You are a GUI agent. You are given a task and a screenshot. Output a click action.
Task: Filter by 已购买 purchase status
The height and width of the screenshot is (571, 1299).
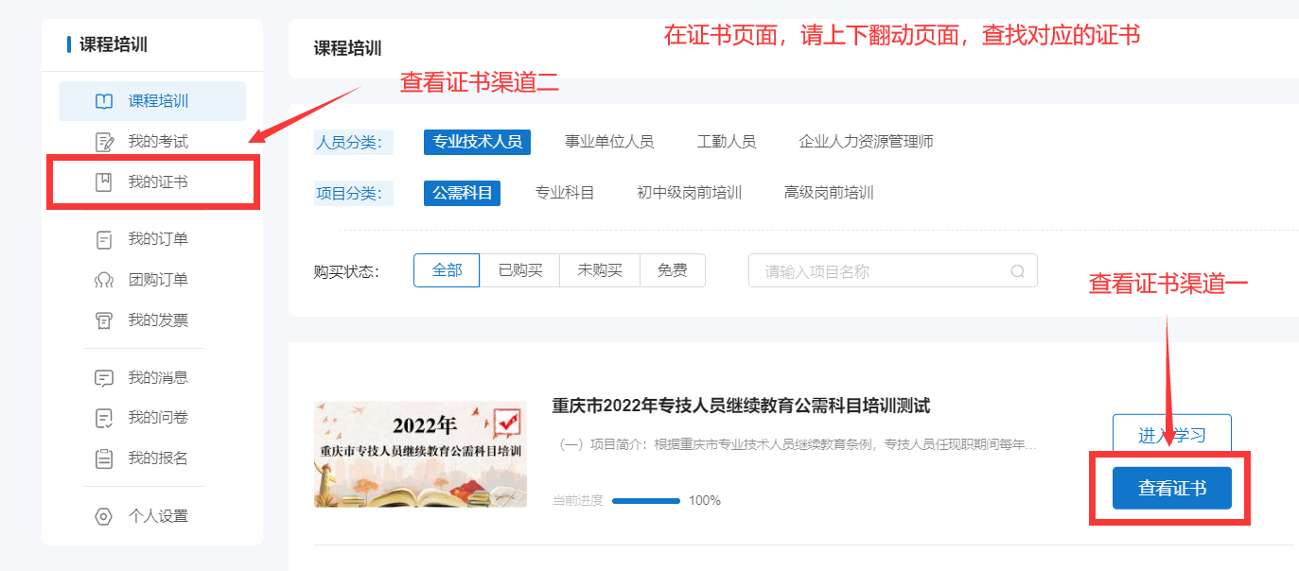[x=520, y=270]
